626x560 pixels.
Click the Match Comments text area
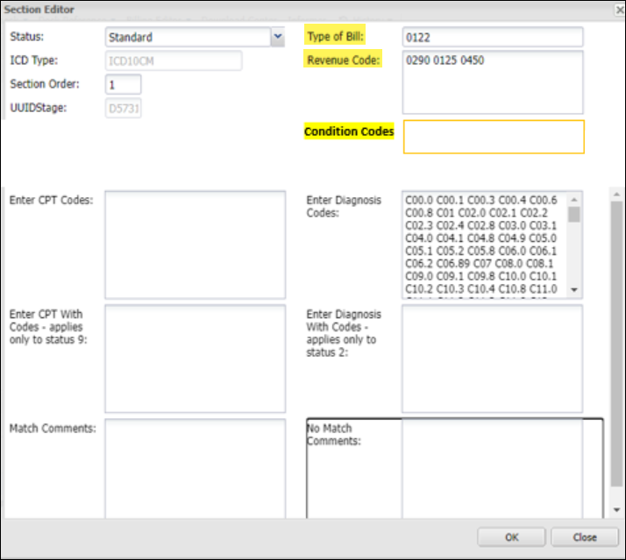pos(195,468)
